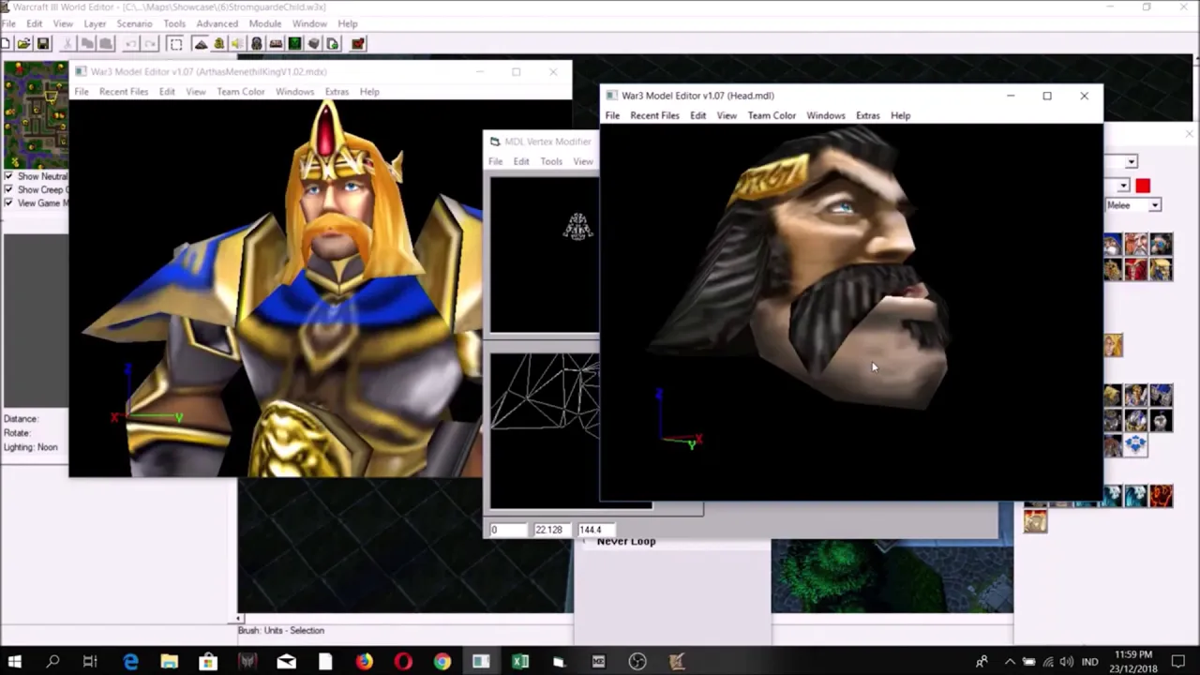Open the player dropdown beside red swatch

tap(1123, 186)
